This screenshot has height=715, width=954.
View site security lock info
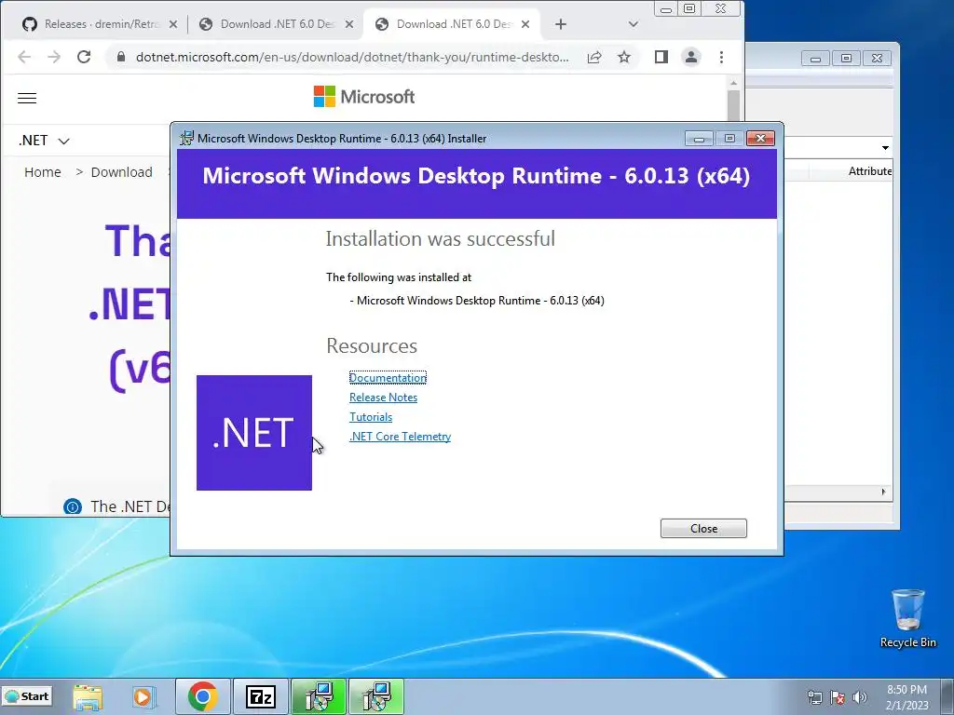point(120,57)
